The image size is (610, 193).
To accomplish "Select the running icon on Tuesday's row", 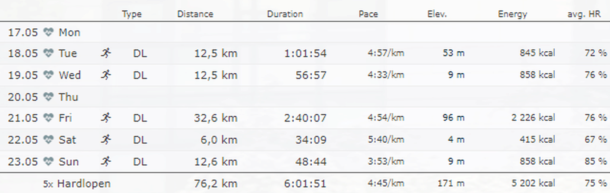I will point(106,53).
